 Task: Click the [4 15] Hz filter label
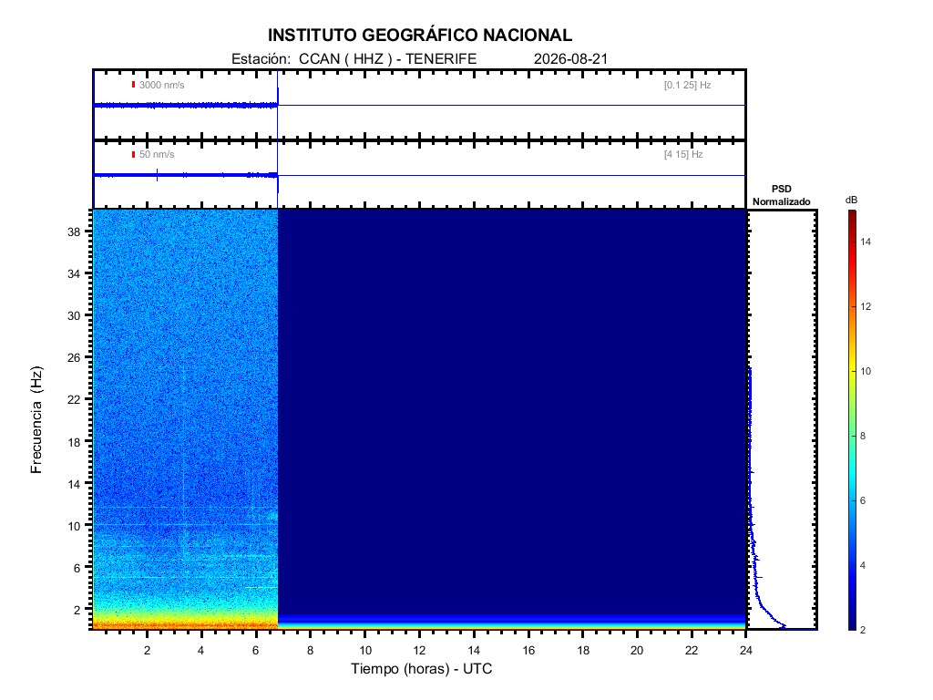[x=683, y=154]
